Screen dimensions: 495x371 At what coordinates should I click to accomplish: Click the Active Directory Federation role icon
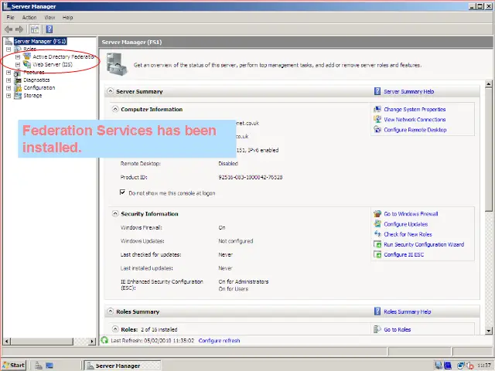27,56
